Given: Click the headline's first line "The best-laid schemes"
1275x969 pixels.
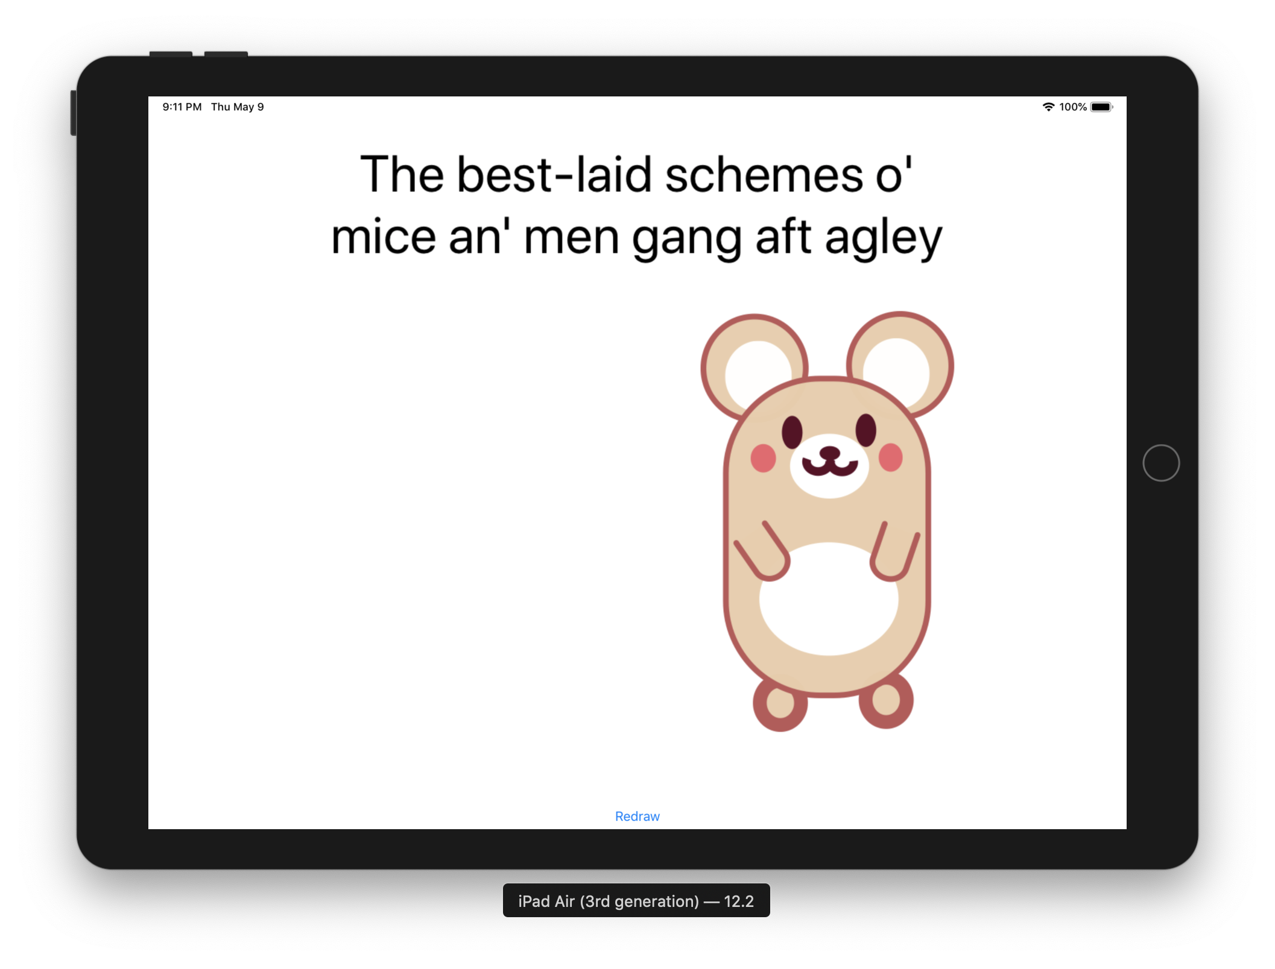Looking at the screenshot, I should [636, 175].
